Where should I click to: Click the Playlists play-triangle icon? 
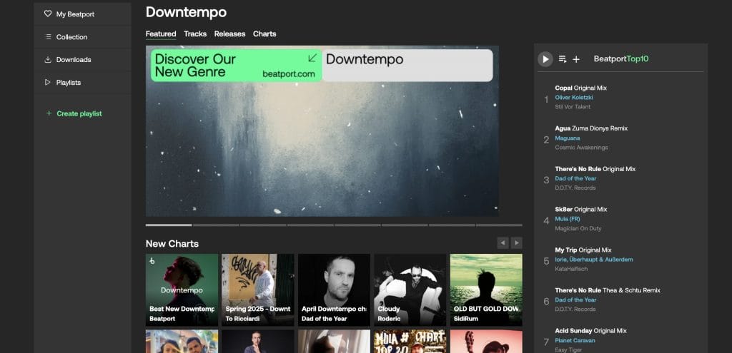(48, 83)
